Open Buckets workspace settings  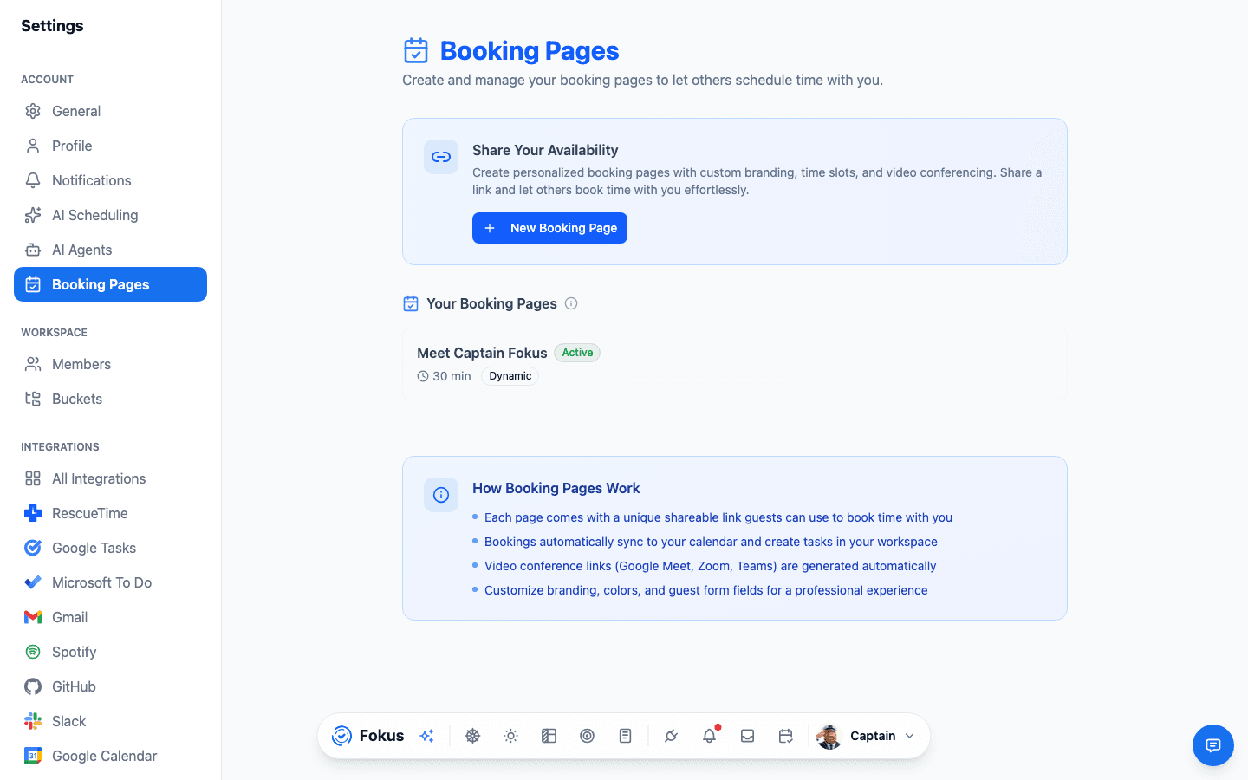click(x=110, y=399)
